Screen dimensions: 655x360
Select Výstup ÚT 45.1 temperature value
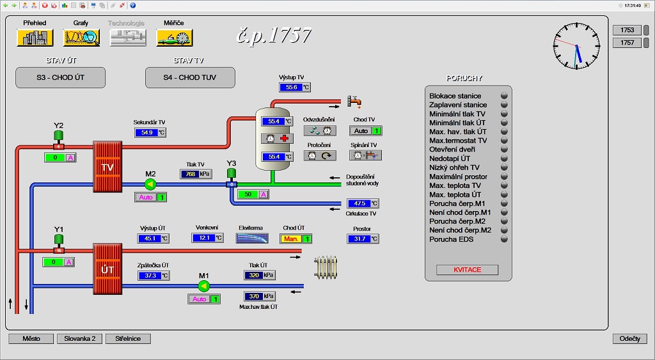pyautogui.click(x=154, y=239)
